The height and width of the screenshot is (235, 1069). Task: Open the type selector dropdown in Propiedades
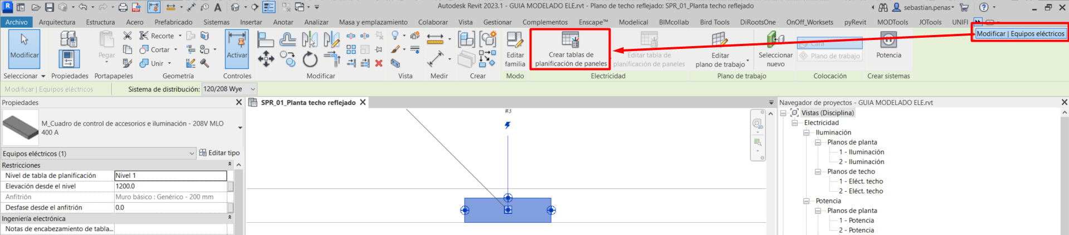pos(240,128)
